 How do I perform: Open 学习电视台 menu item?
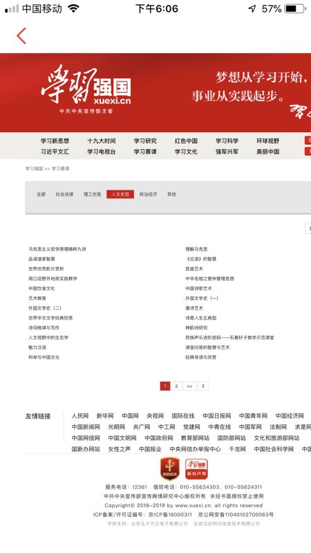pyautogui.click(x=101, y=151)
